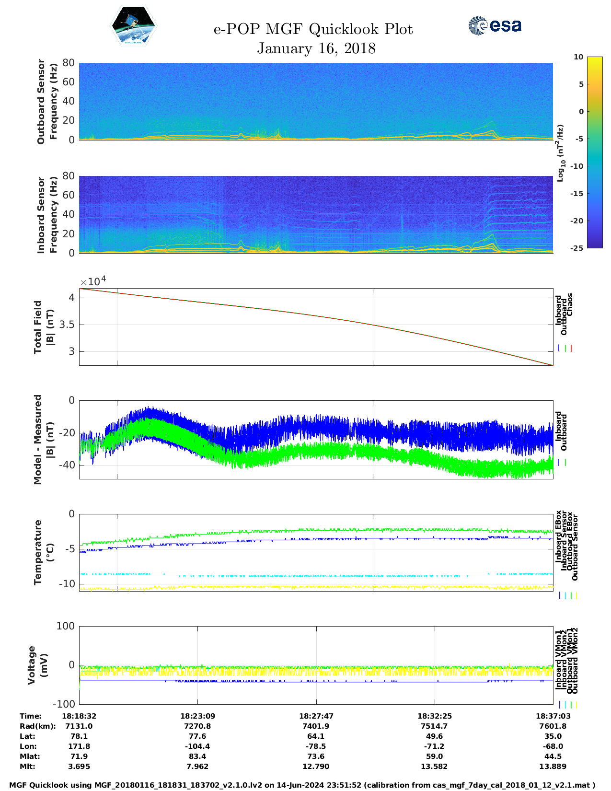Click the Log10 (nT²/Hz) colorbar label

tap(560, 153)
